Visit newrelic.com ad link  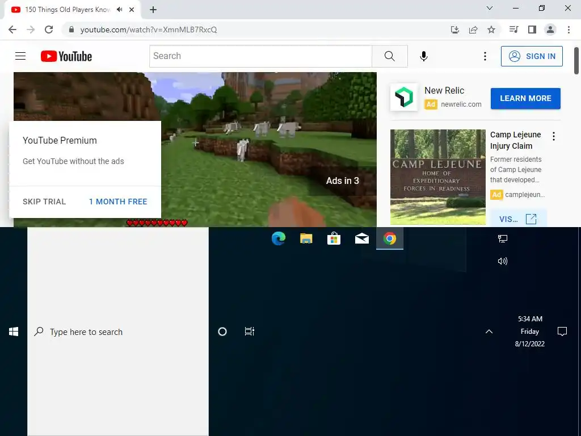pos(461,104)
